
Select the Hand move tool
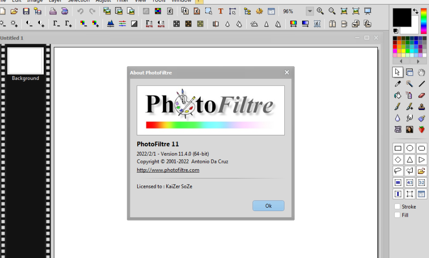pyautogui.click(x=421, y=72)
